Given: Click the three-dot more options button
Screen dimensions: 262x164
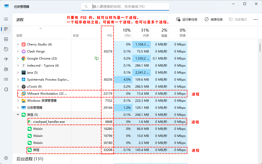Looking at the screenshot, I should (x=255, y=20).
